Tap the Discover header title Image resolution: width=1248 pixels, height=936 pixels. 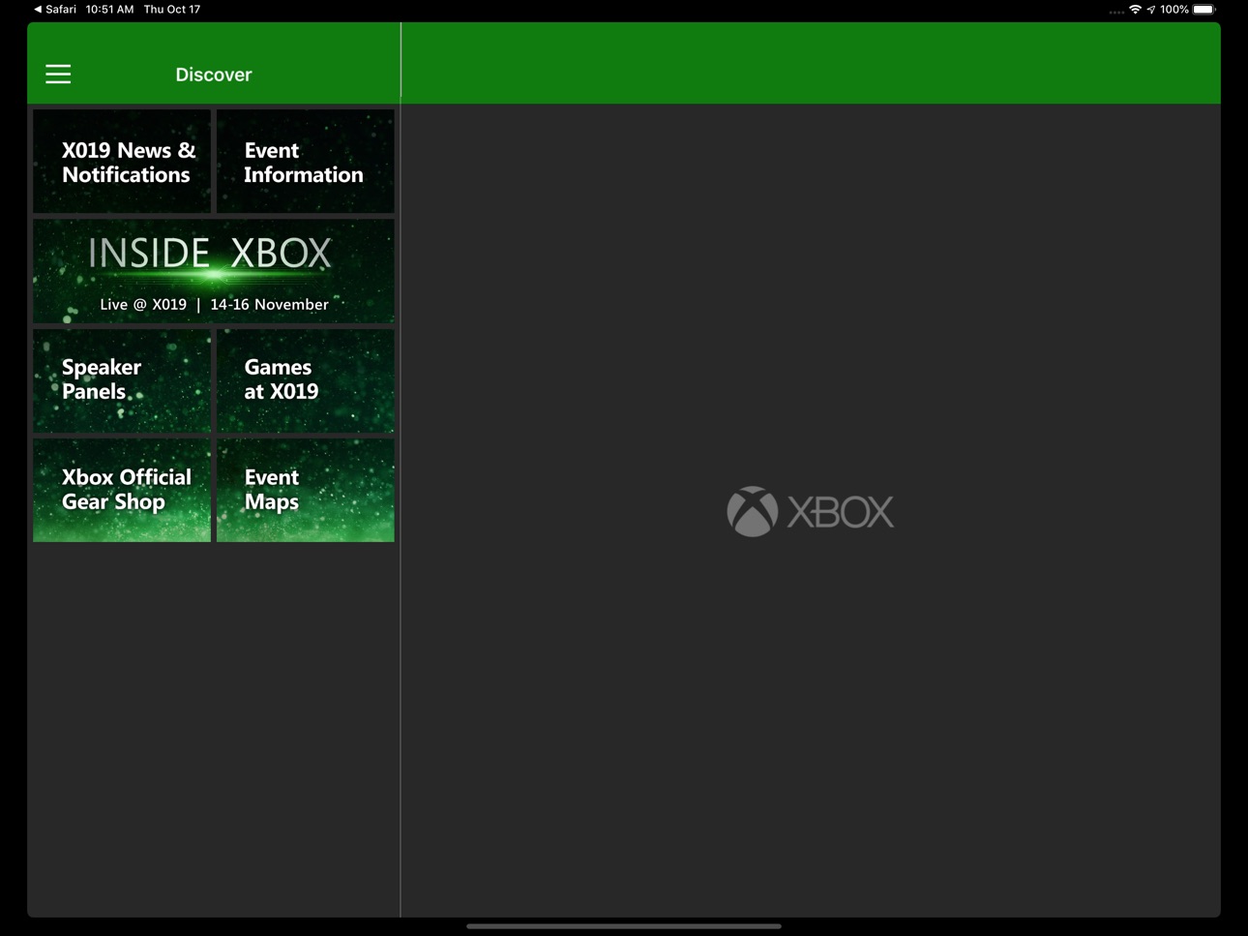point(214,75)
